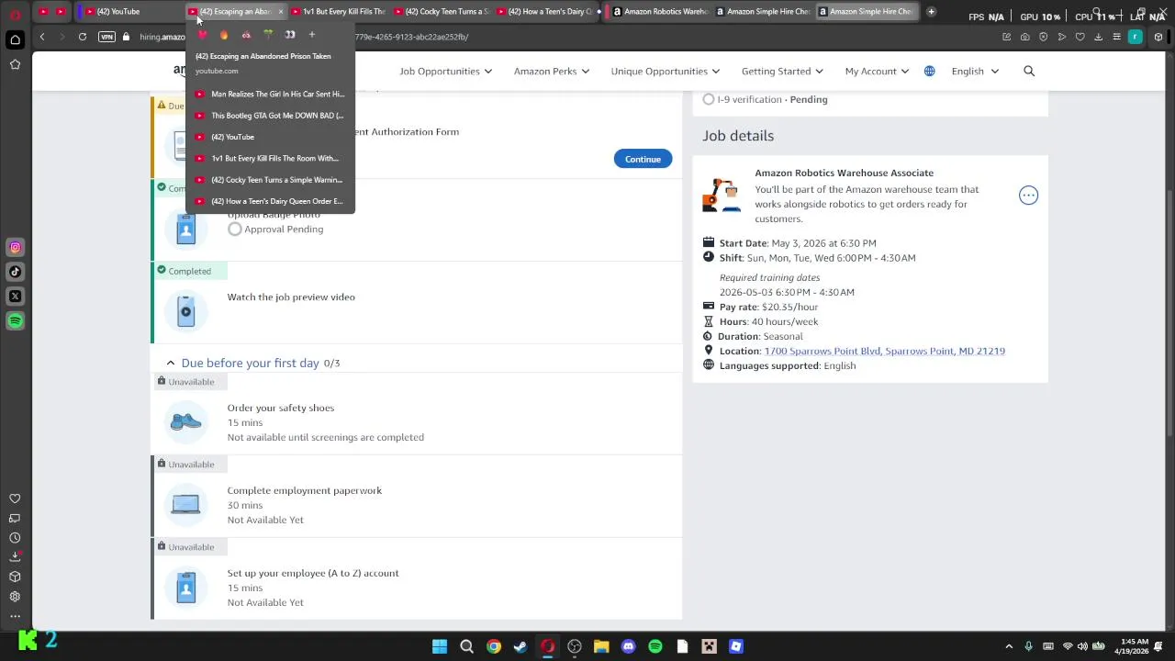Expand Amazon Perks menu

551,71
